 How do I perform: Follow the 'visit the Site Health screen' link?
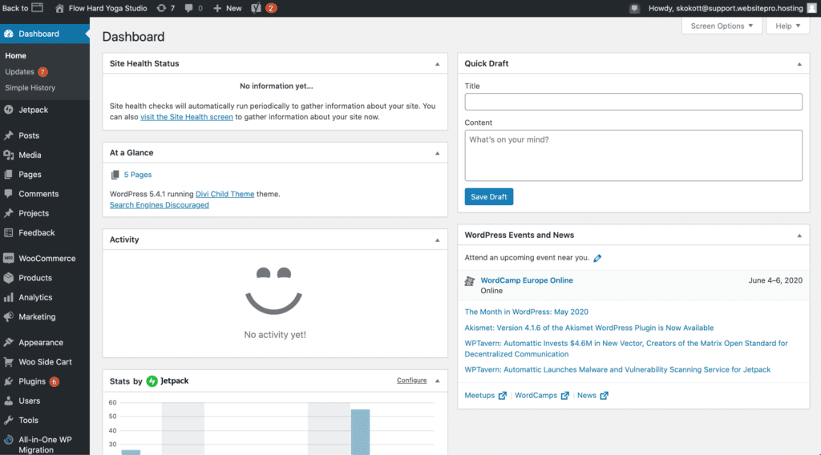[186, 117]
